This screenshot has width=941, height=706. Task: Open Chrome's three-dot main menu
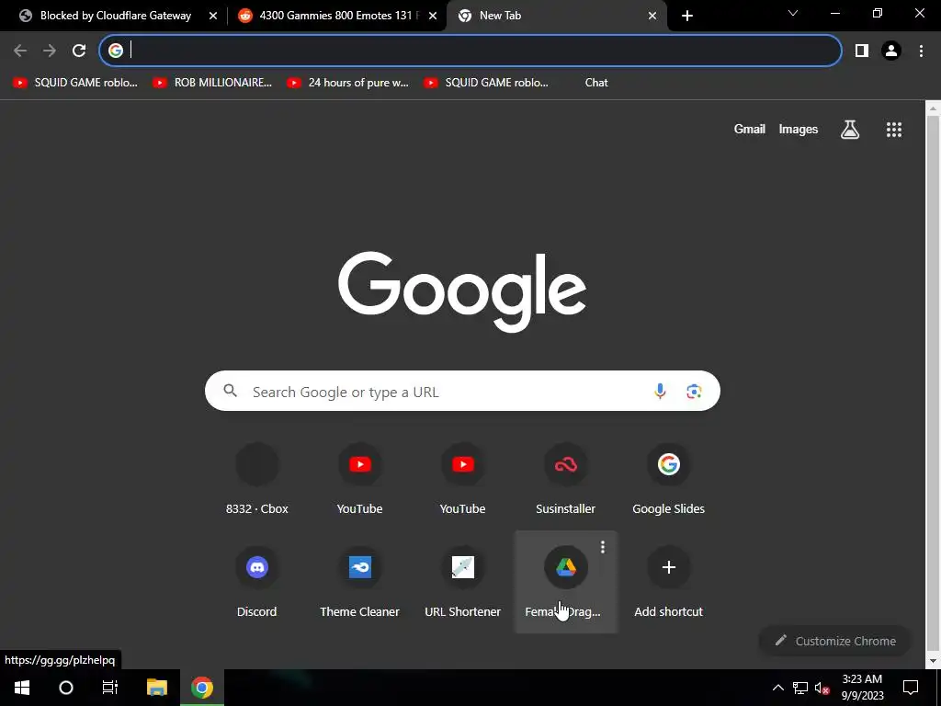pyautogui.click(x=921, y=51)
